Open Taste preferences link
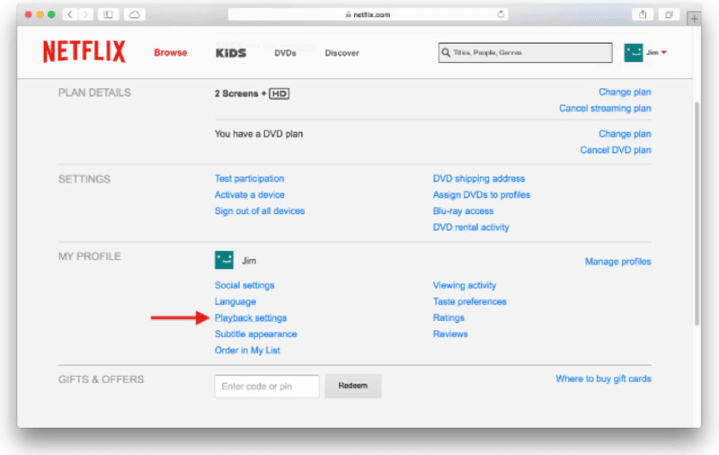 [469, 301]
